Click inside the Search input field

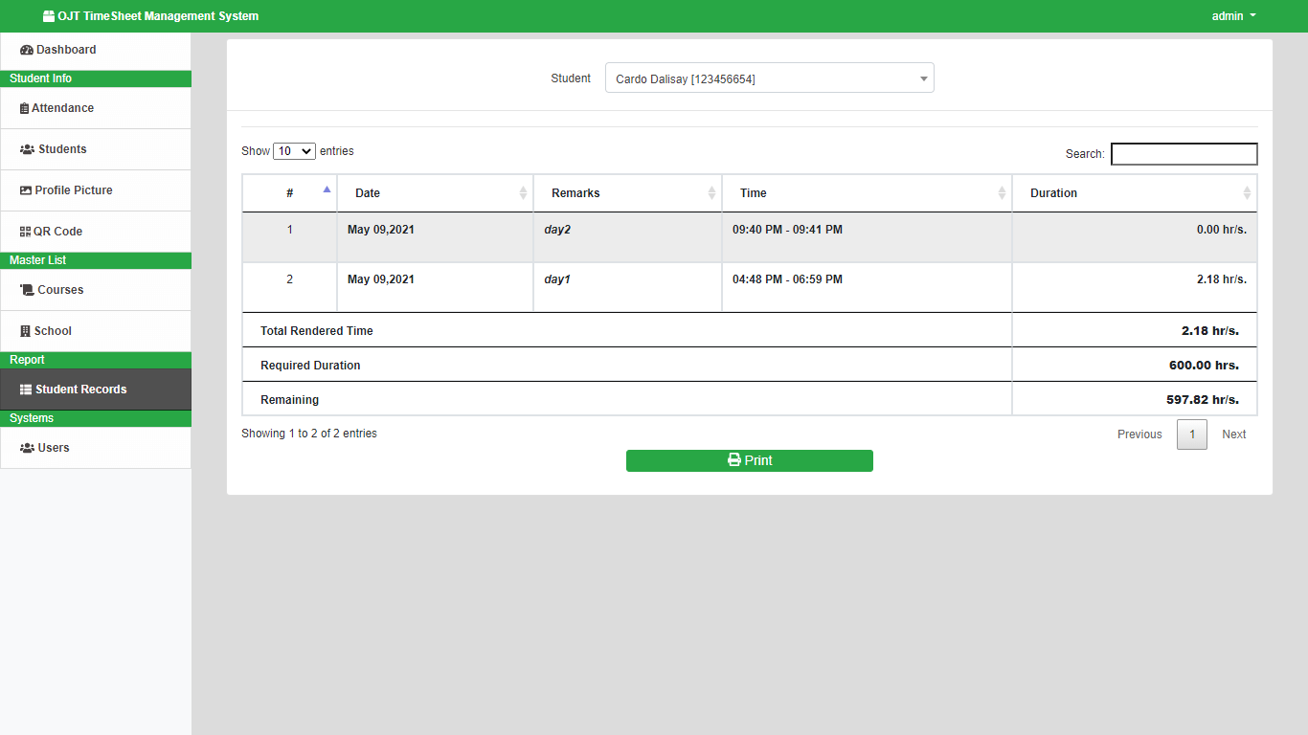pyautogui.click(x=1184, y=153)
